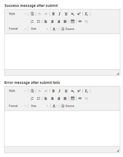Click Underline in the success message toolbar

pos(66,14)
